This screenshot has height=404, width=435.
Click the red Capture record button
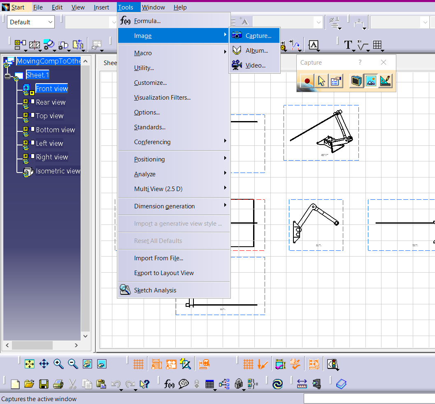pos(307,81)
